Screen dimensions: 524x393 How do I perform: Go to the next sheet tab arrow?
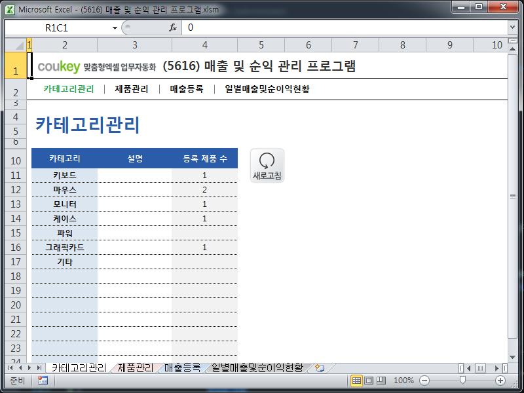[x=29, y=368]
